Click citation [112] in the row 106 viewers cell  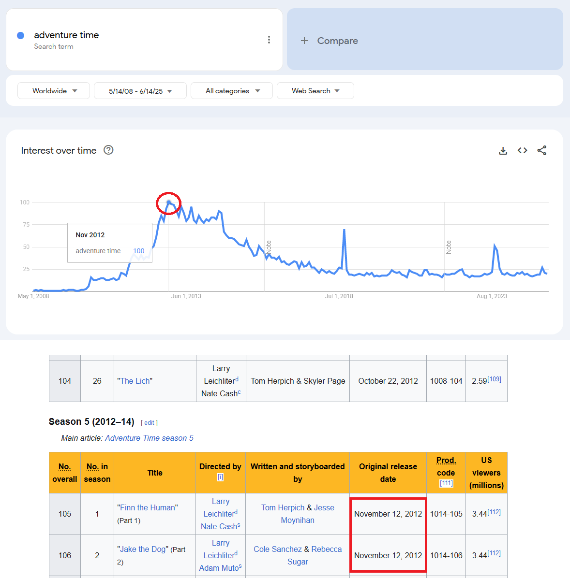[494, 553]
